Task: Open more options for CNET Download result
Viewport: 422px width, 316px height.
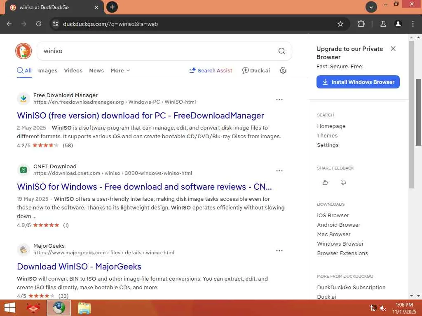Action: 279,171
